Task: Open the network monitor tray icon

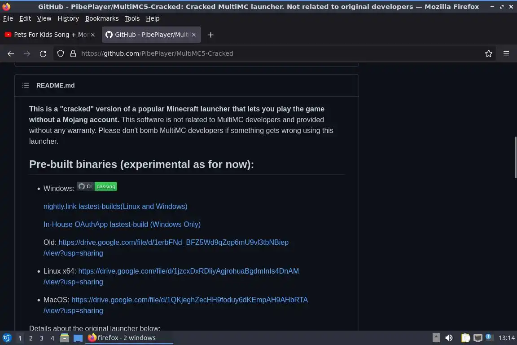Action: tap(478, 338)
